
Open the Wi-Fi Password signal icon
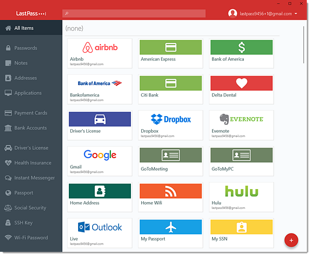(x=8, y=237)
